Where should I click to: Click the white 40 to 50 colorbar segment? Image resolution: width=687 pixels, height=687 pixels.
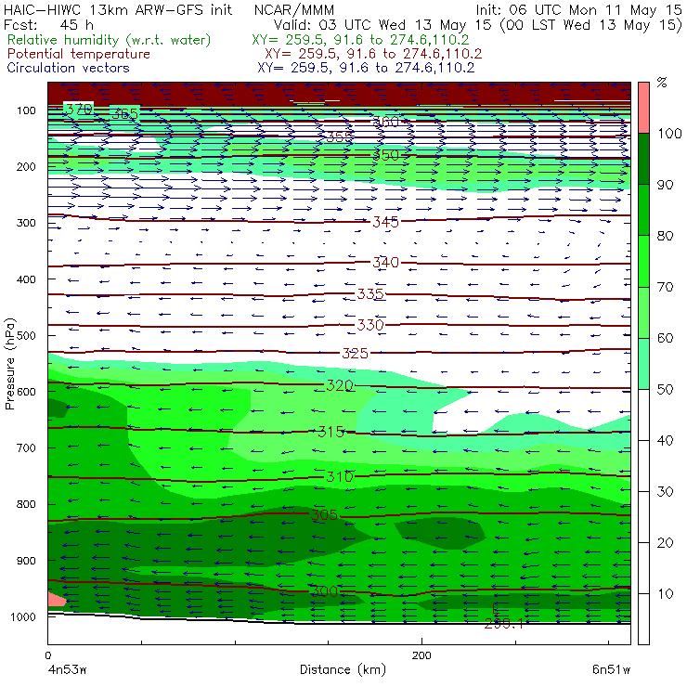pyautogui.click(x=643, y=414)
